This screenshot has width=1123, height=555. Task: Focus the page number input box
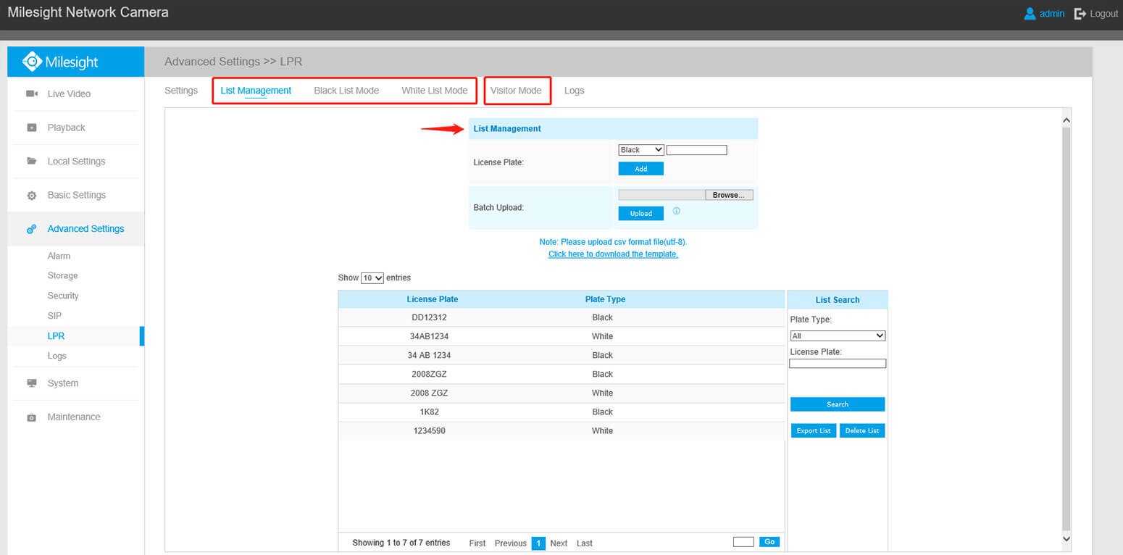point(743,542)
